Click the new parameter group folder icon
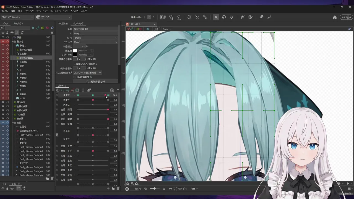Viewport: 354px width, 199px height. pos(113,188)
